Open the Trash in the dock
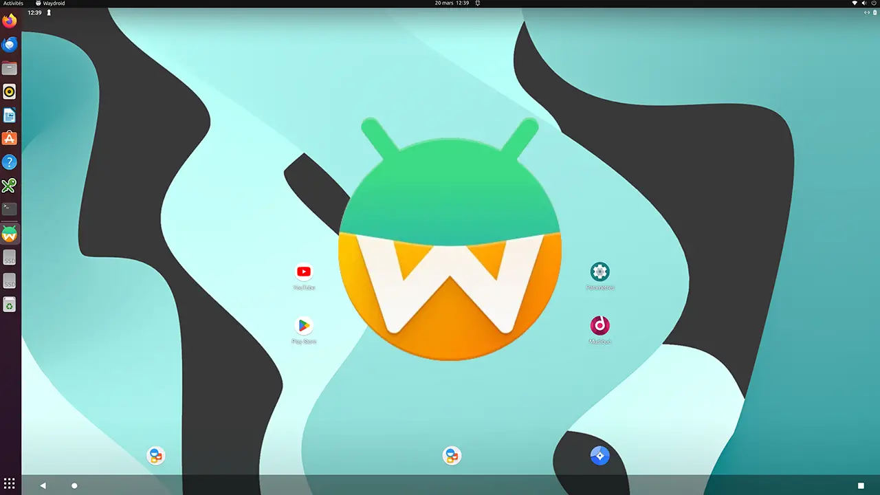 tap(10, 305)
